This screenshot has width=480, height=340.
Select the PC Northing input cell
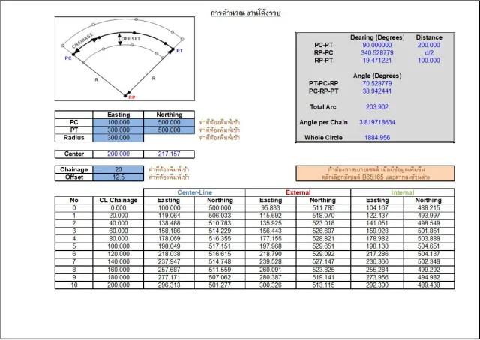(169, 122)
